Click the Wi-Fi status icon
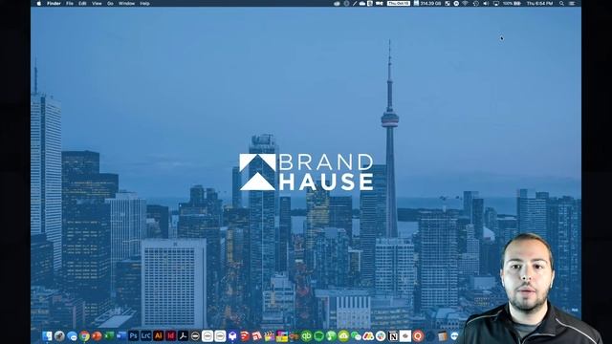 (465, 3)
